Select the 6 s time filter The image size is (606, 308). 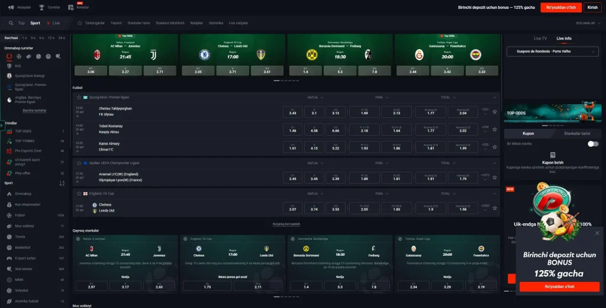tap(41, 38)
